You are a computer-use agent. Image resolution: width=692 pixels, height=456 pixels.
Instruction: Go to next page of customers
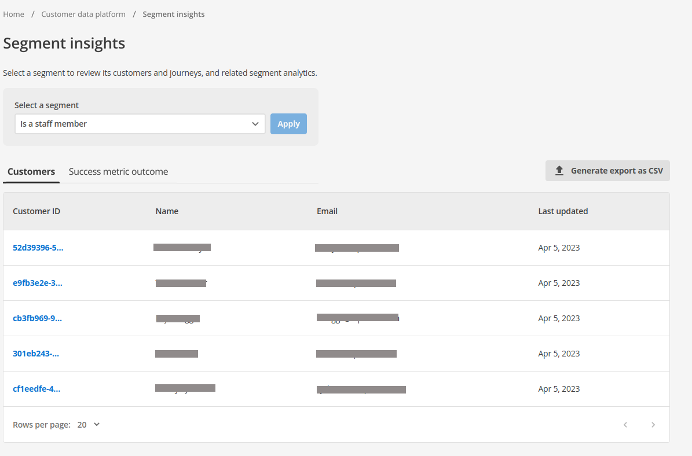(x=653, y=425)
